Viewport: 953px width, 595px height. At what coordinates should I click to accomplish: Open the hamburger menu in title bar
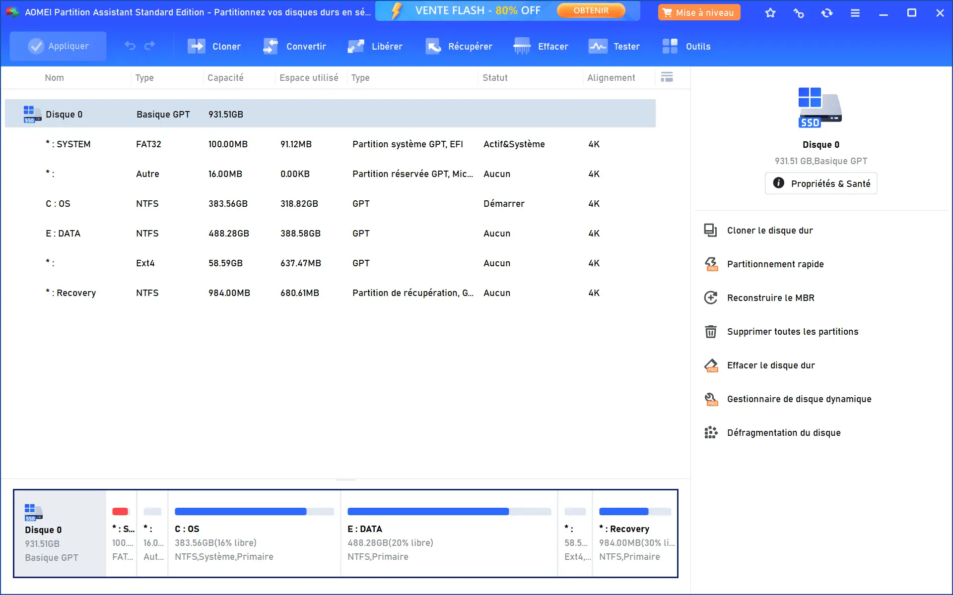(x=855, y=13)
